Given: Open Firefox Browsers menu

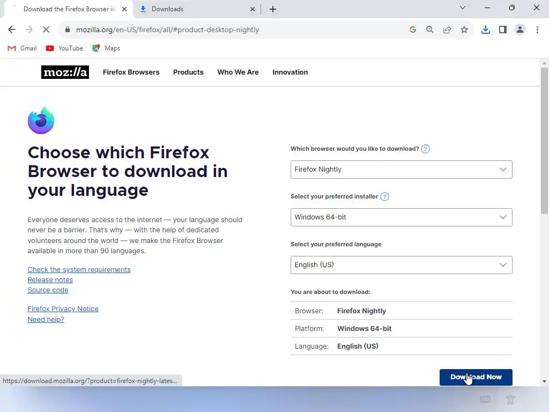Looking at the screenshot, I should [131, 72].
